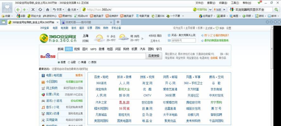The image size is (281, 126).
Task: Click the 设为主页 set homepage link
Action: tap(178, 28)
